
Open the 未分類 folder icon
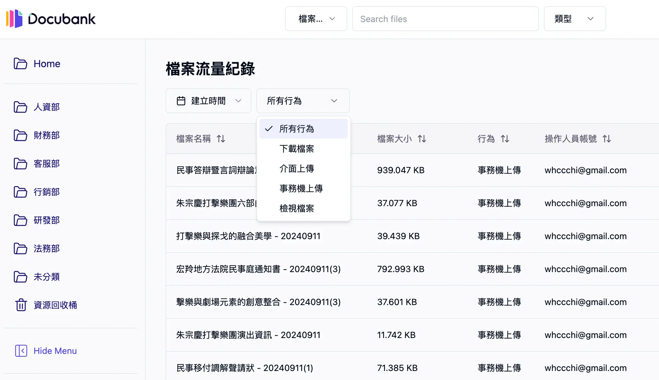21,277
